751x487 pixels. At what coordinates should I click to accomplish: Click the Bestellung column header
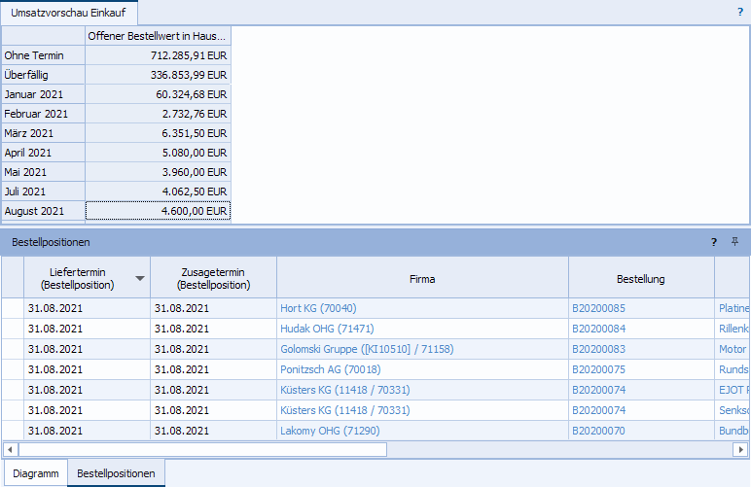[640, 279]
